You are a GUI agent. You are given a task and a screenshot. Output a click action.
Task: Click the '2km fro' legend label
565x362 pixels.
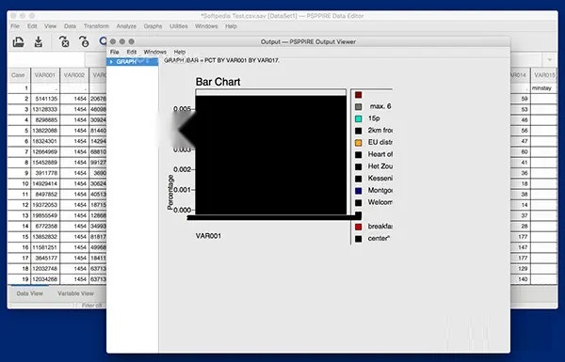[x=380, y=131]
